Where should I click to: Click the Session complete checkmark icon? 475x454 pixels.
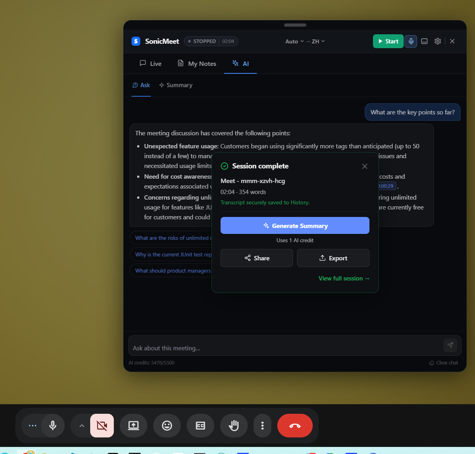225,166
